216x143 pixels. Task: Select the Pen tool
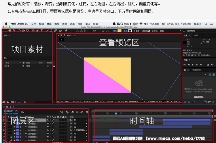(x=37, y=31)
